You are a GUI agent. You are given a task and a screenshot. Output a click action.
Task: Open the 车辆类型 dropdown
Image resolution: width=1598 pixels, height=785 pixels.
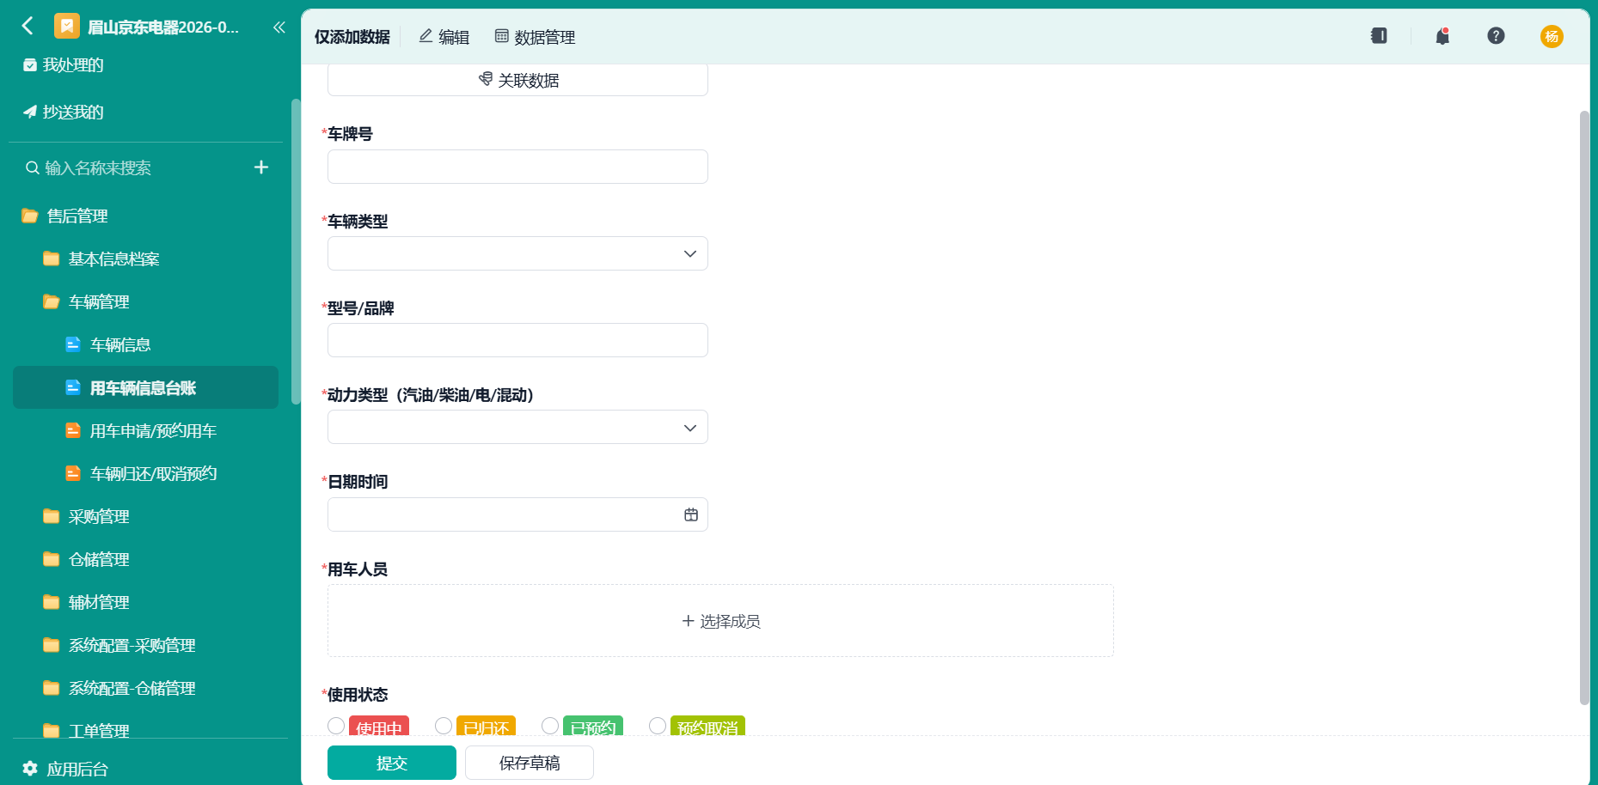tap(517, 253)
